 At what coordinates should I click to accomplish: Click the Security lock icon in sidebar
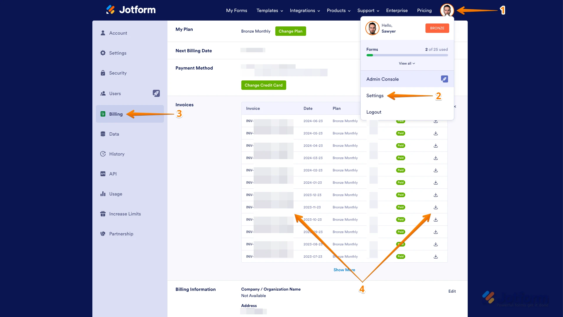tap(103, 73)
